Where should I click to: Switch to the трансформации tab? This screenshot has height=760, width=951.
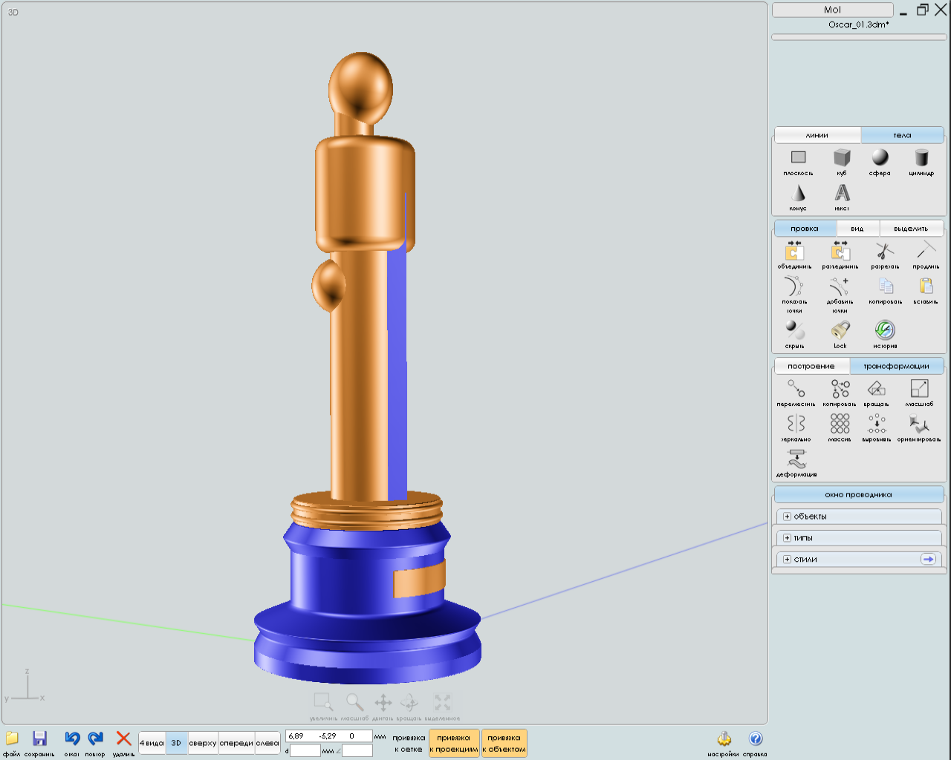(x=896, y=366)
